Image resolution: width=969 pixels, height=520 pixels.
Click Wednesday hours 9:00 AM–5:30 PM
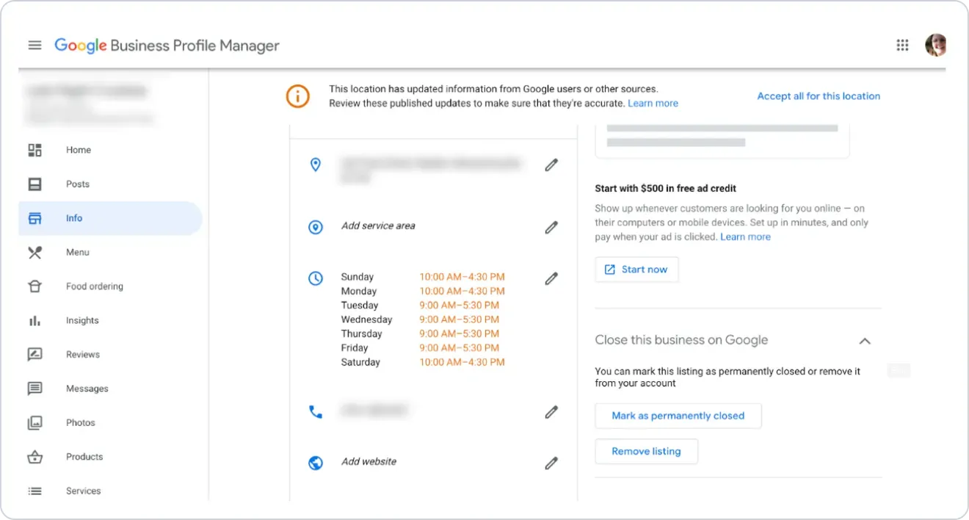(459, 319)
